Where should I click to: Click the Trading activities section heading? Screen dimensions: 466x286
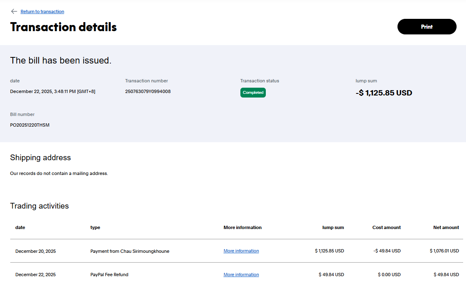pyautogui.click(x=39, y=206)
